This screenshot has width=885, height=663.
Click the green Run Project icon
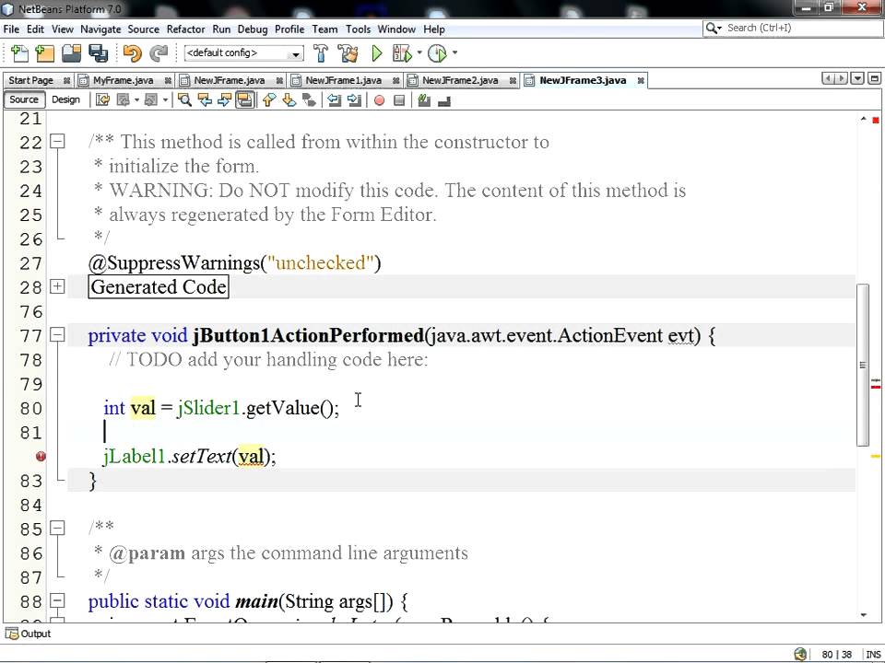point(376,53)
